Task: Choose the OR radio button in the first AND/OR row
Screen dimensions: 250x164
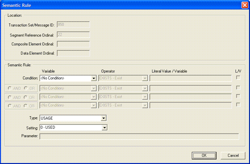Action: [26, 89]
